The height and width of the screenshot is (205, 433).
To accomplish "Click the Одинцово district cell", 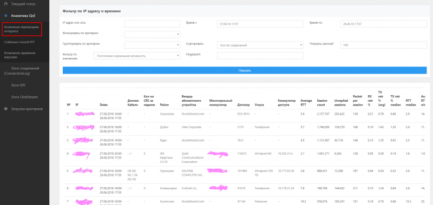I will [167, 171].
